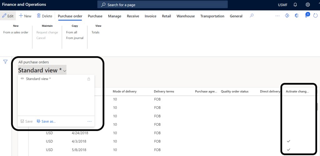Screen dimensions: 320x156
Task: Click the Search for a page box
Action: tap(163, 5)
